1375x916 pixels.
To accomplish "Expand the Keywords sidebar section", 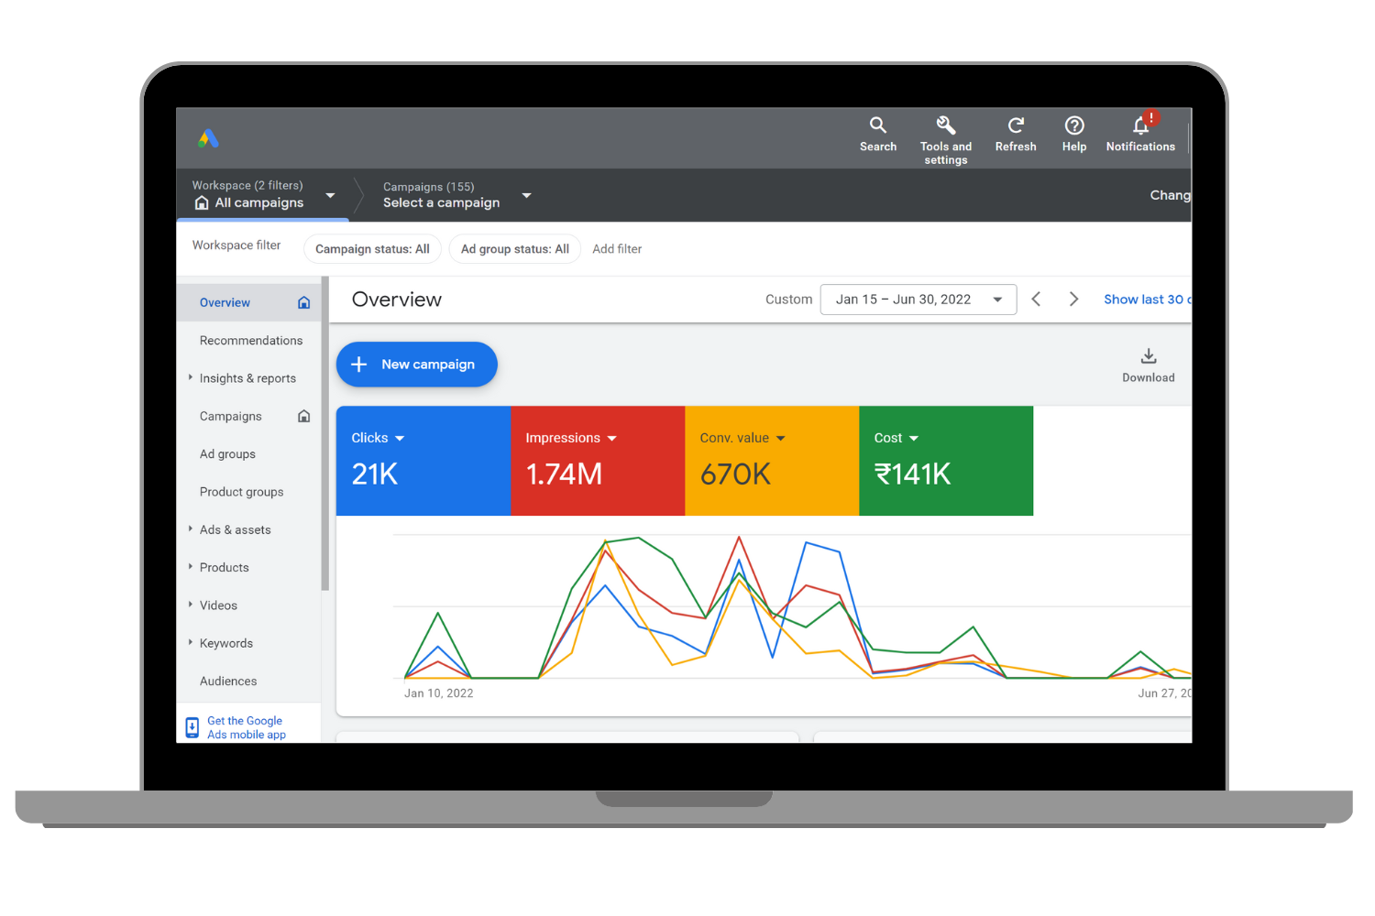I will 191,642.
